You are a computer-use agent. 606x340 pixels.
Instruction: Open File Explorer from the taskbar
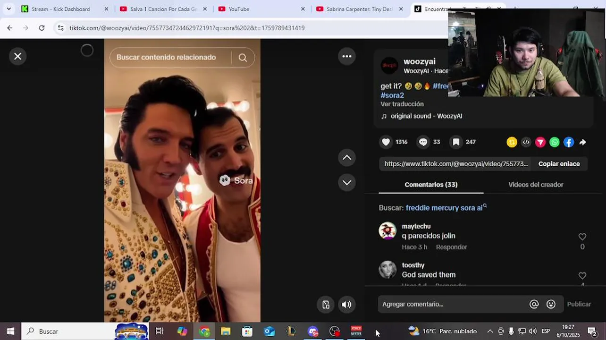click(226, 331)
